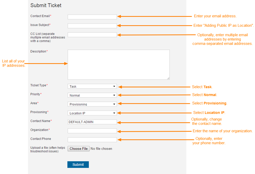Click the CC List input field

pyautogui.click(x=92, y=35)
